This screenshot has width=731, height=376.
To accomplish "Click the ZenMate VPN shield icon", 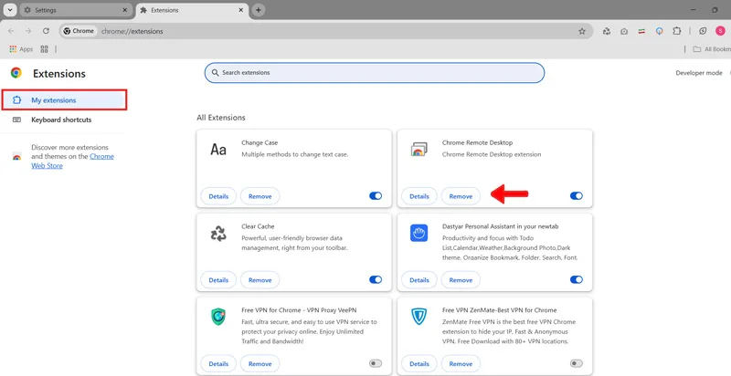I will tap(418, 317).
